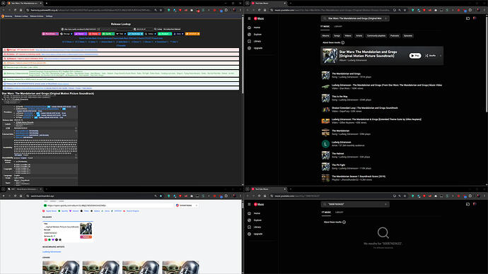The image size is (488, 274).
Task: Click the Lookup button in Harmony
Action: (x=158, y=29)
